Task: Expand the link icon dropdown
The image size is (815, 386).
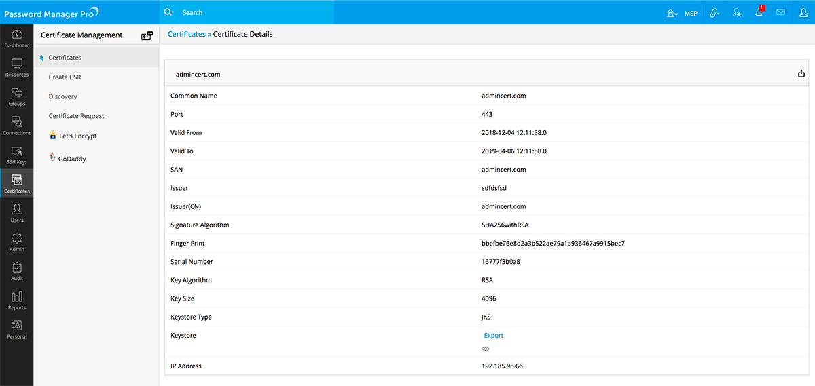Action: pos(714,13)
